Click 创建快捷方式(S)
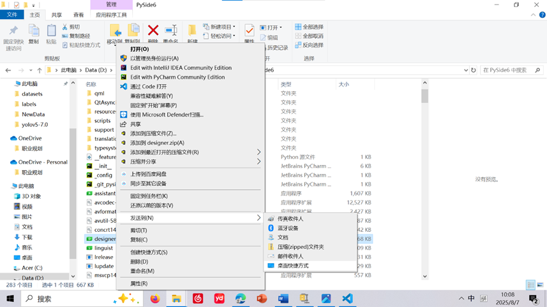 coord(149,252)
